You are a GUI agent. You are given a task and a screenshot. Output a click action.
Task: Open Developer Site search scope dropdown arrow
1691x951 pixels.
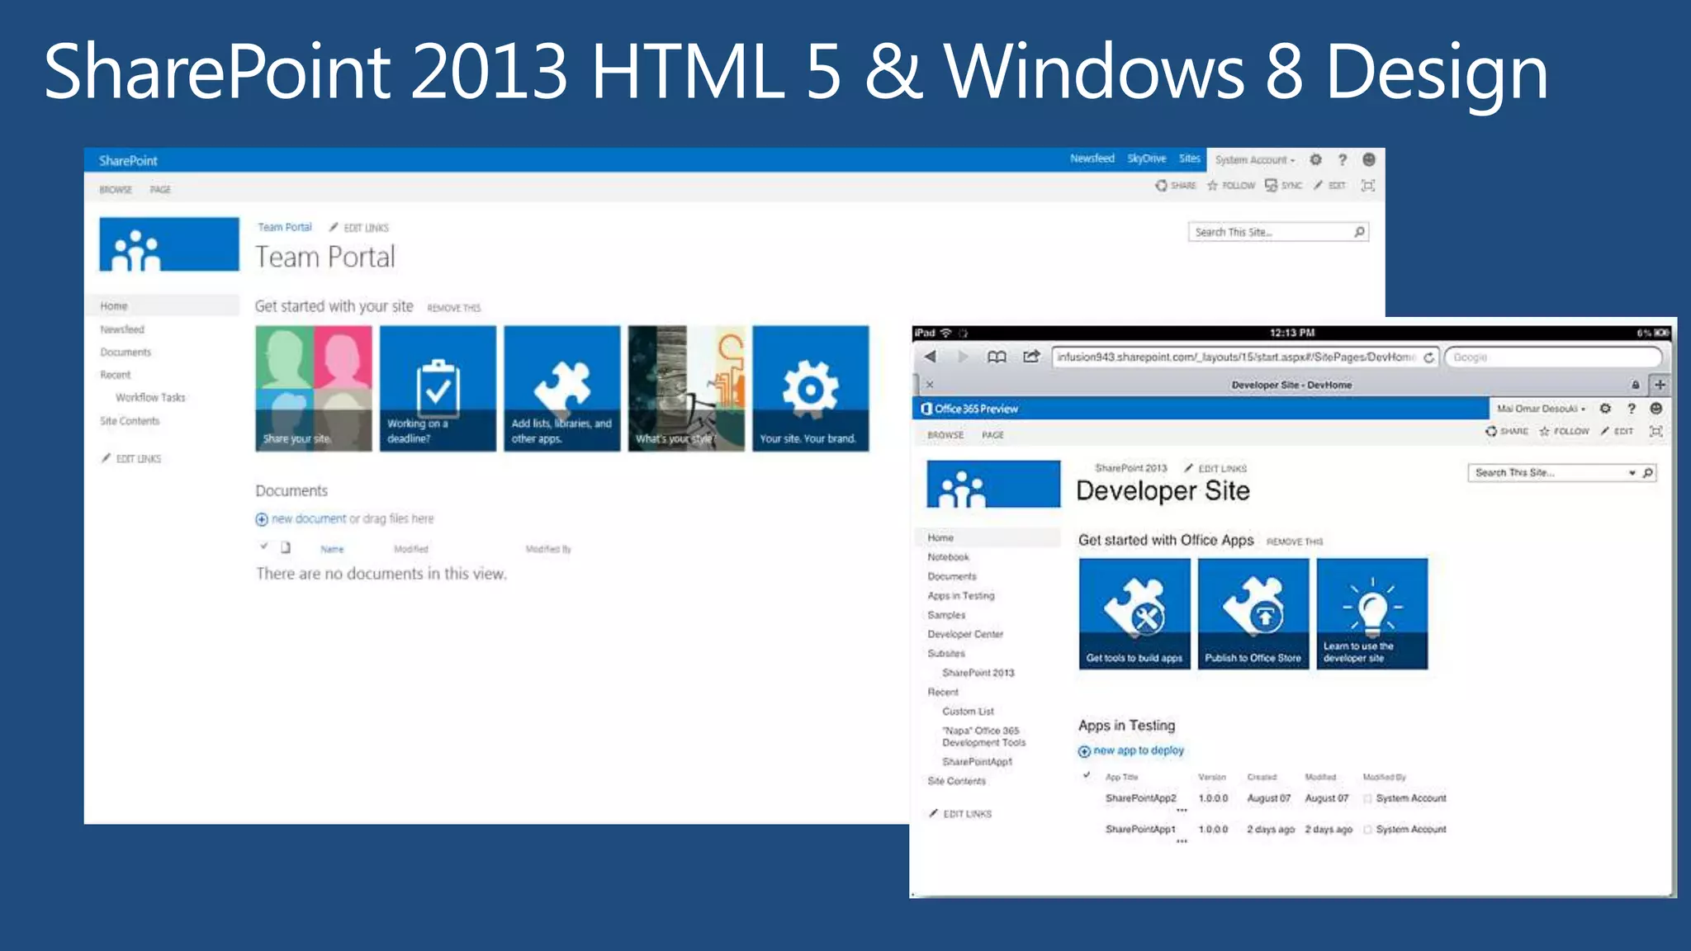tap(1632, 473)
